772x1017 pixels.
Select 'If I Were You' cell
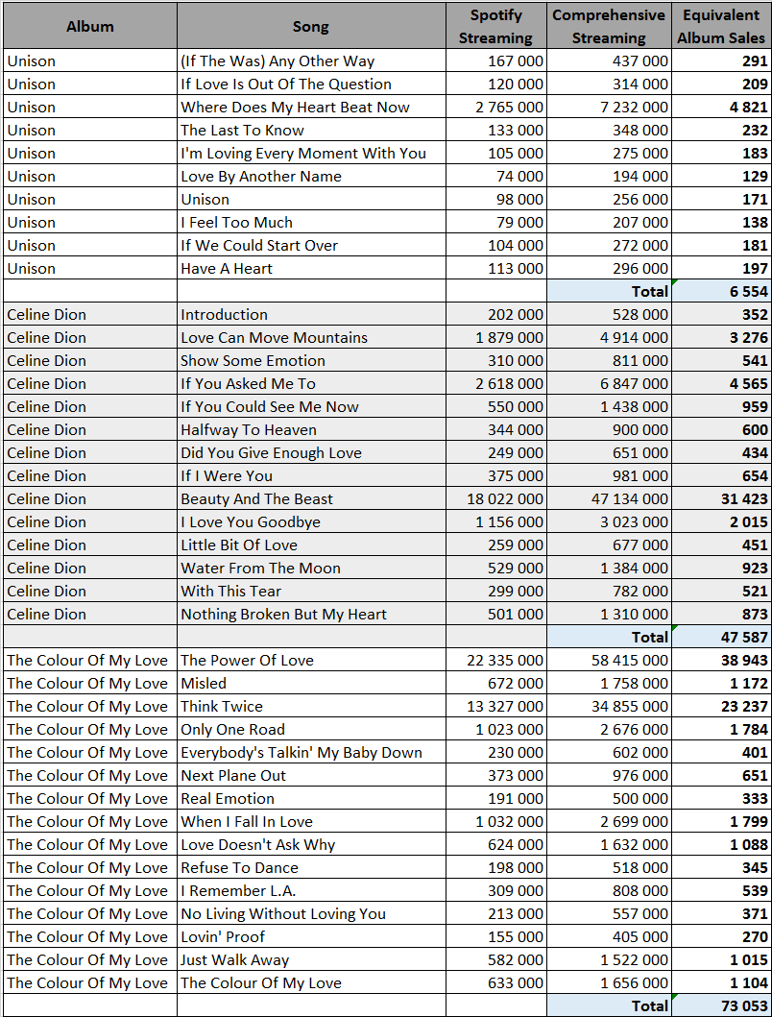pos(311,475)
